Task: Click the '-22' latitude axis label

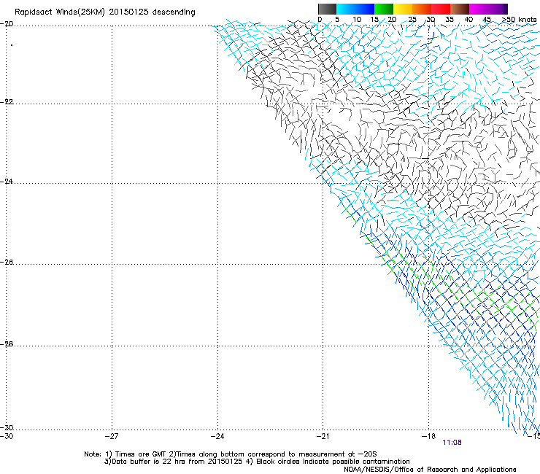Action: pyautogui.click(x=7, y=102)
